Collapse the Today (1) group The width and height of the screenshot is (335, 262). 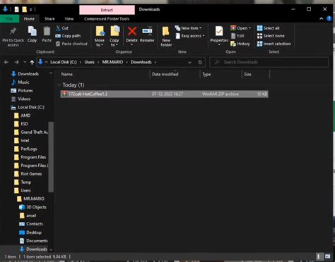pos(59,85)
